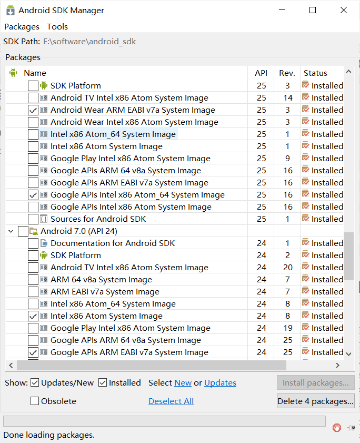Enable the Obsolete checkbox
Screen dimensions: 360x443
35,401
